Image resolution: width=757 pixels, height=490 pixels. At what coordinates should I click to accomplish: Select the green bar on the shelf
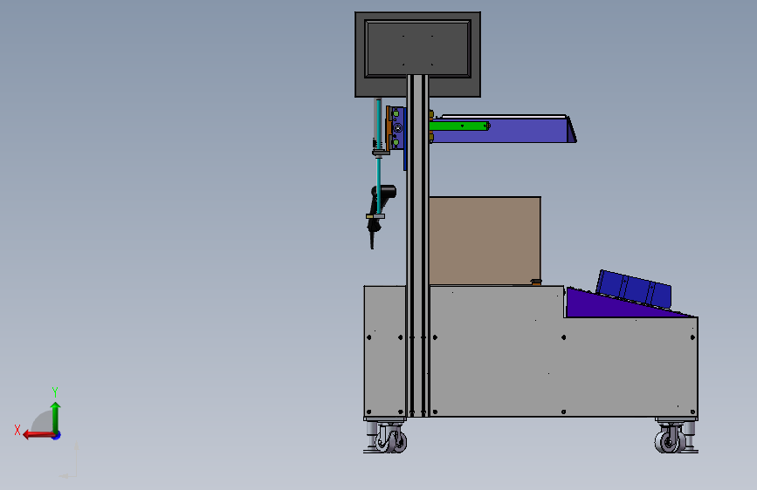(x=459, y=126)
